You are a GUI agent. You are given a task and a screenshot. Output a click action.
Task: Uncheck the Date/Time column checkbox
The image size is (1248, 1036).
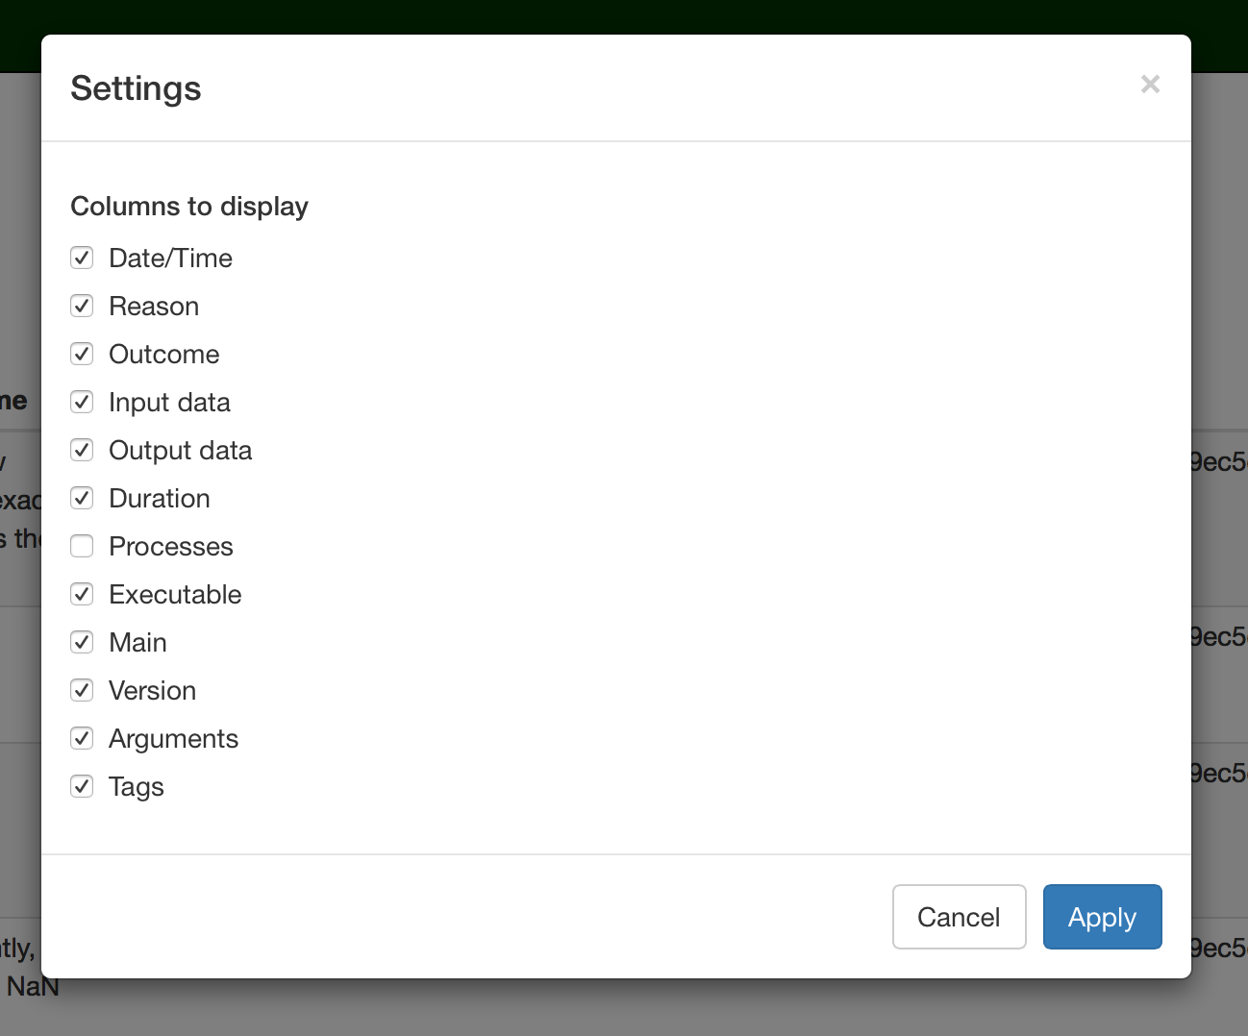(x=82, y=258)
